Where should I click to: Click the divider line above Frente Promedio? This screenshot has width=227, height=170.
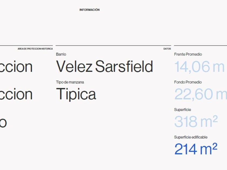(x=200, y=46)
